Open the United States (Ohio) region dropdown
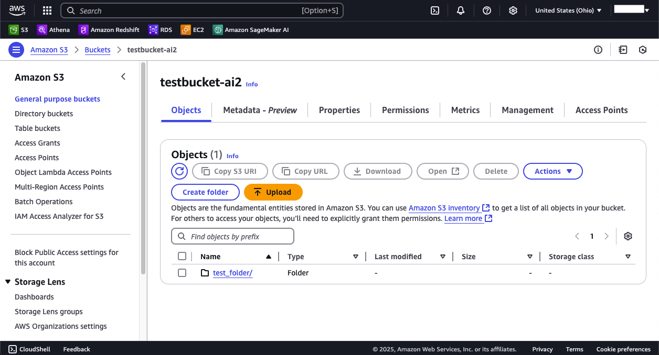This screenshot has width=659, height=355. pos(568,10)
